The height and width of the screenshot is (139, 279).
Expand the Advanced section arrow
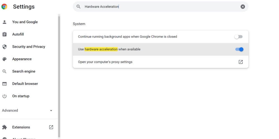[51, 111]
